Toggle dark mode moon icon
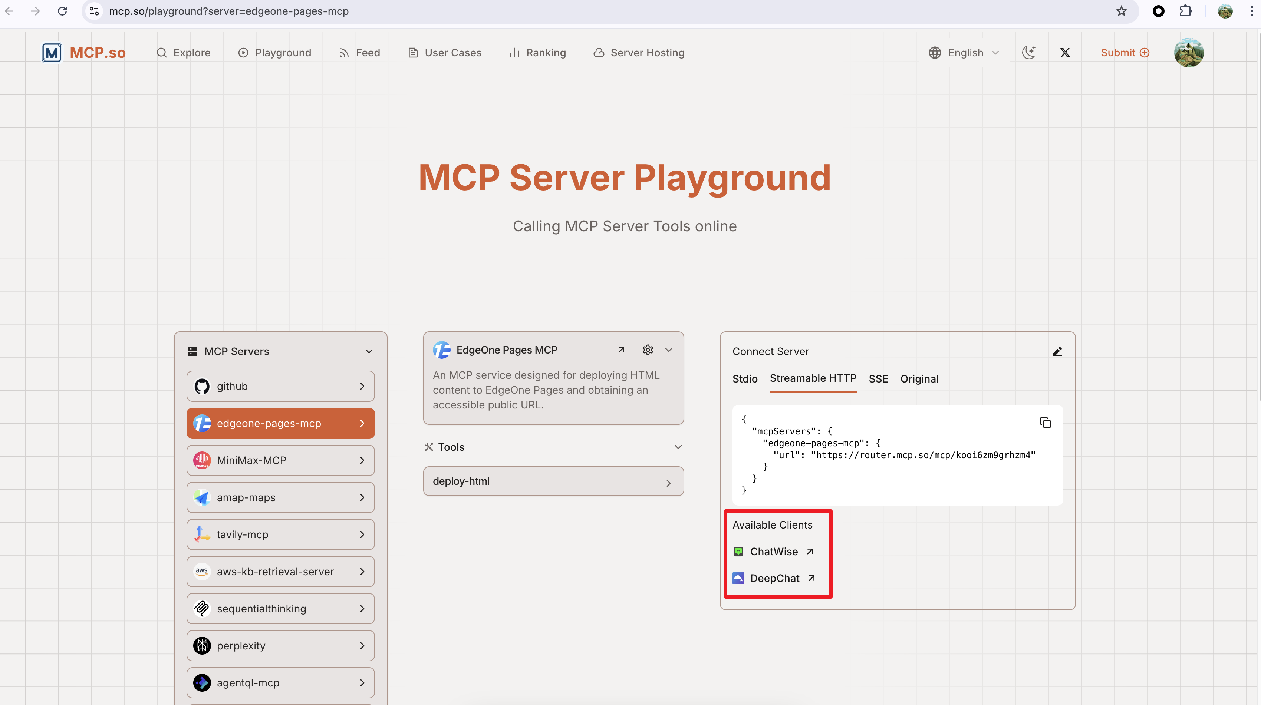Image resolution: width=1261 pixels, height=705 pixels. coord(1028,52)
